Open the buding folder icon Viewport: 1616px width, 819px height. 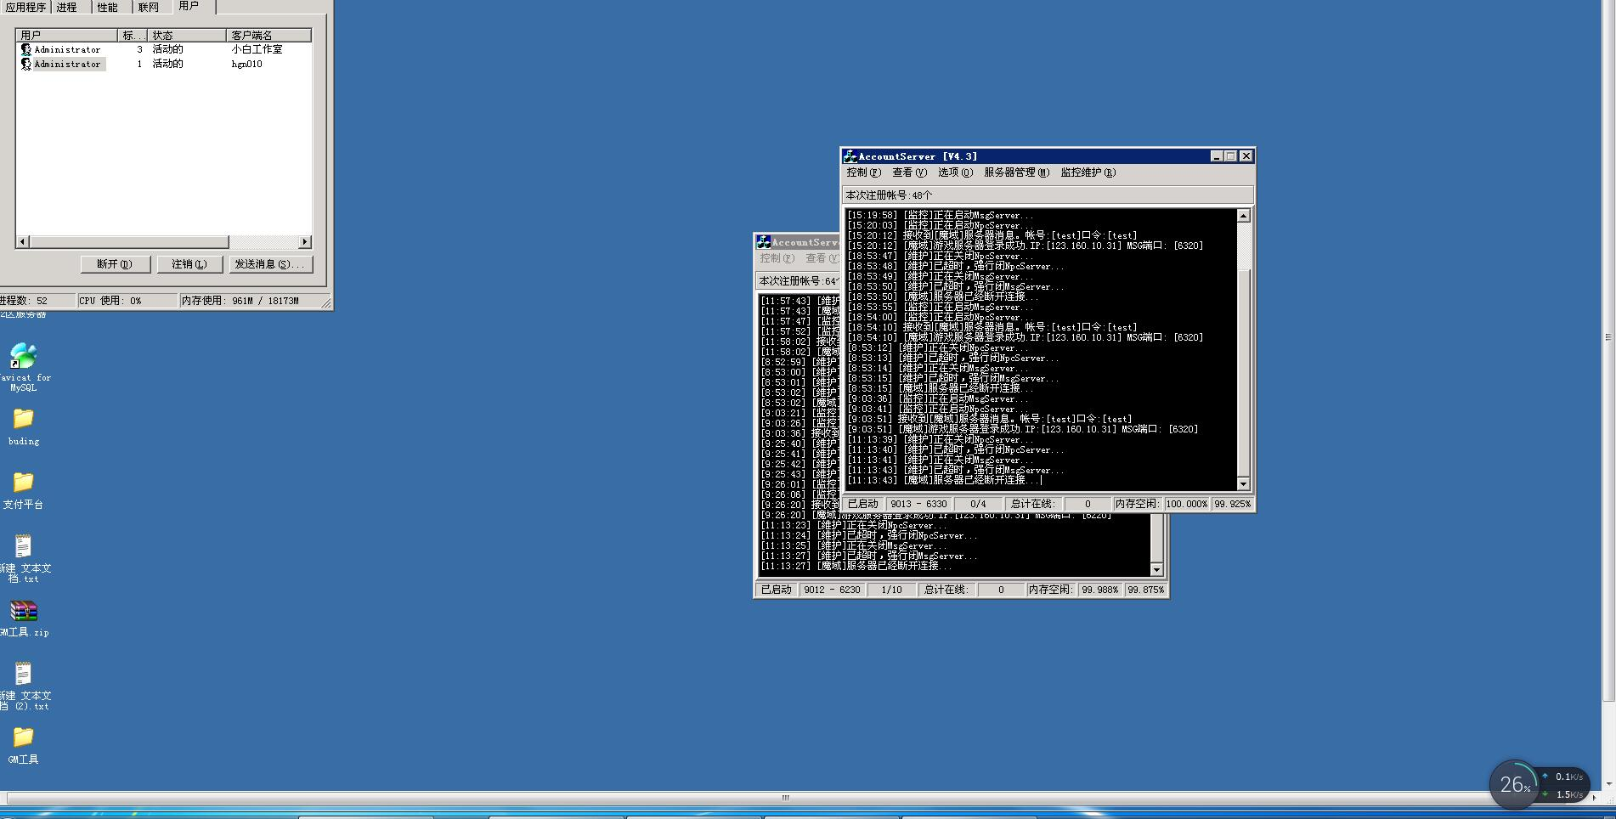pos(23,419)
